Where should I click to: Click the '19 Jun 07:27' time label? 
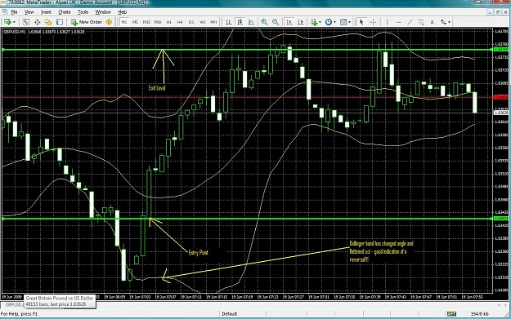point(294,297)
